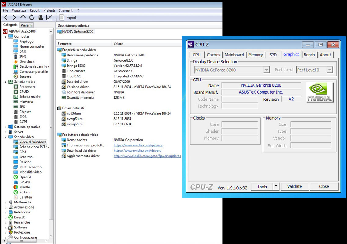Open the Display Device Selection dropdown
The width and height of the screenshot is (347, 244).
[232, 70]
